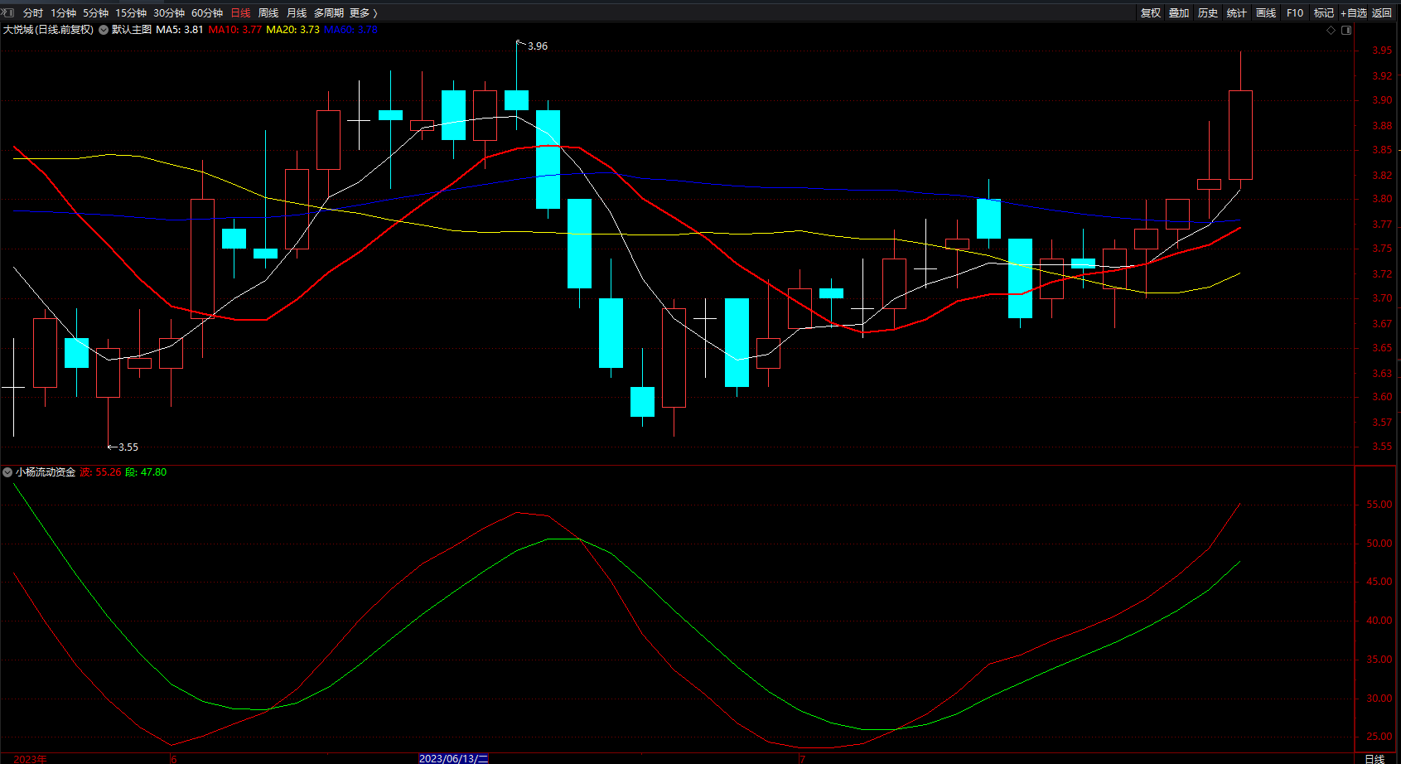Collapse the left panel toggle icon
This screenshot has height=764, width=1401.
[9, 12]
